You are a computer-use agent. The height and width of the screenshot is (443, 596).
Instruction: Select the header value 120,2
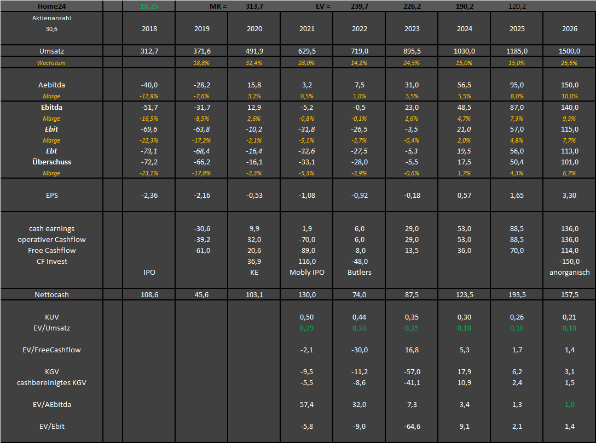[517, 6]
